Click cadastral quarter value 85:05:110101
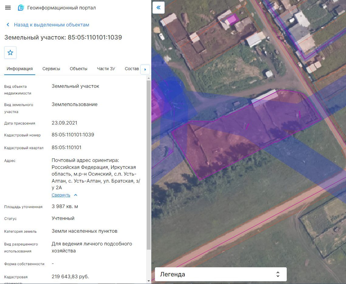Screen dimensions: 346x284 67,147
